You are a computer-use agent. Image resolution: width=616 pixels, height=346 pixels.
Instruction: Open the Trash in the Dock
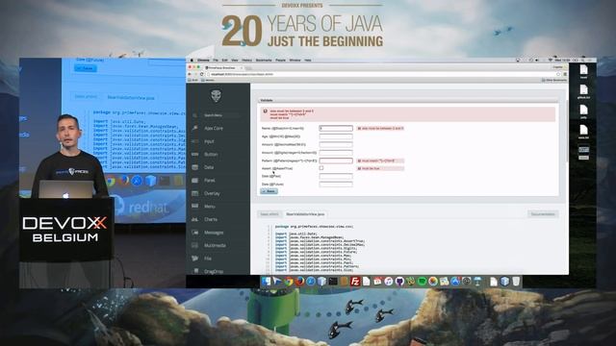(x=516, y=282)
